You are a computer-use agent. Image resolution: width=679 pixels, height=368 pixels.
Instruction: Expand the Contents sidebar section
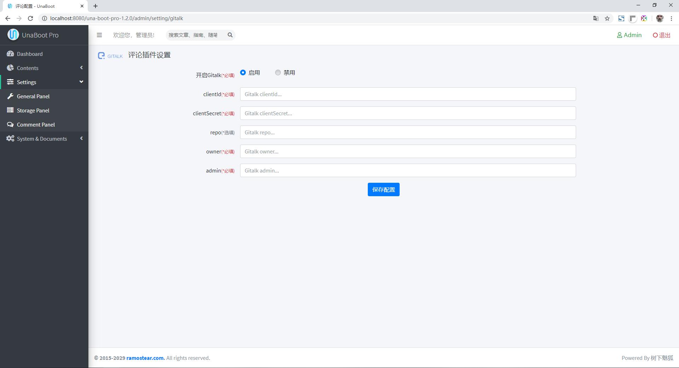pyautogui.click(x=81, y=68)
